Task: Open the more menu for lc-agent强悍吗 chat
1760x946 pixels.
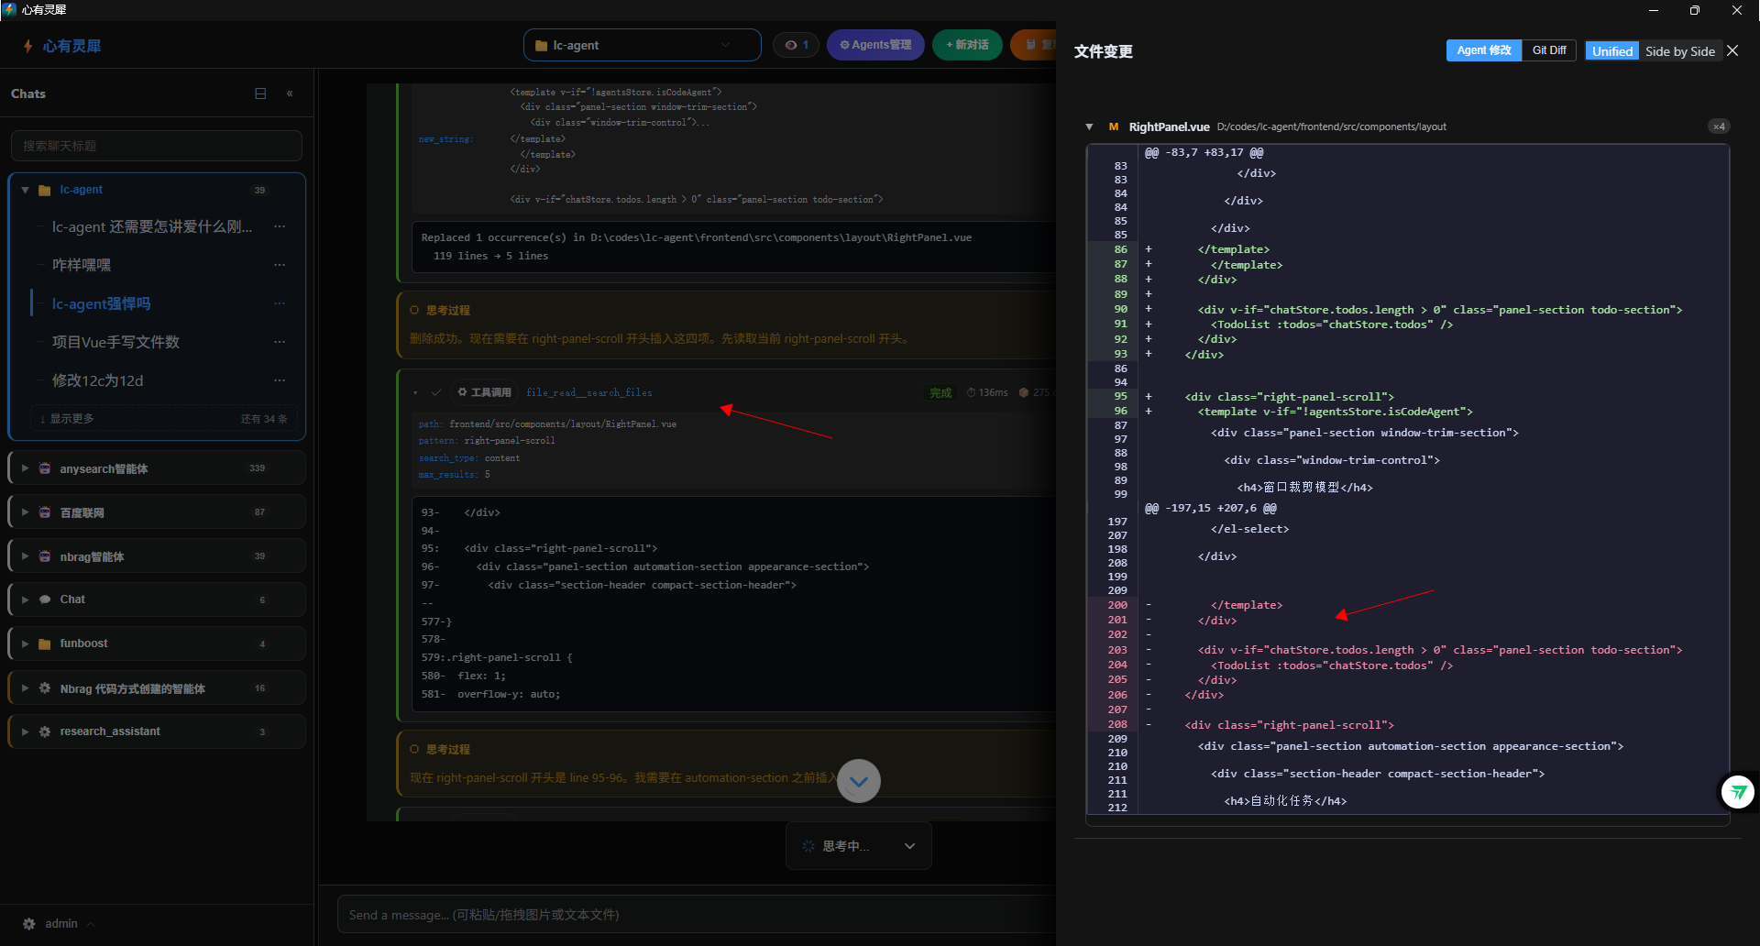Action: pyautogui.click(x=280, y=303)
